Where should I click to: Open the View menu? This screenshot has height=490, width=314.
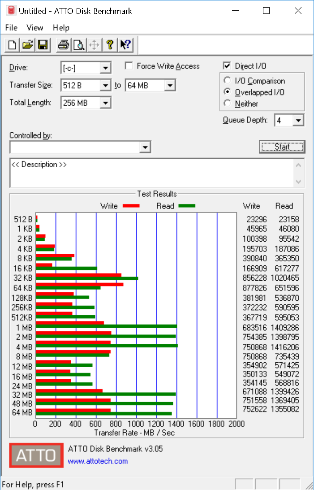tap(34, 27)
